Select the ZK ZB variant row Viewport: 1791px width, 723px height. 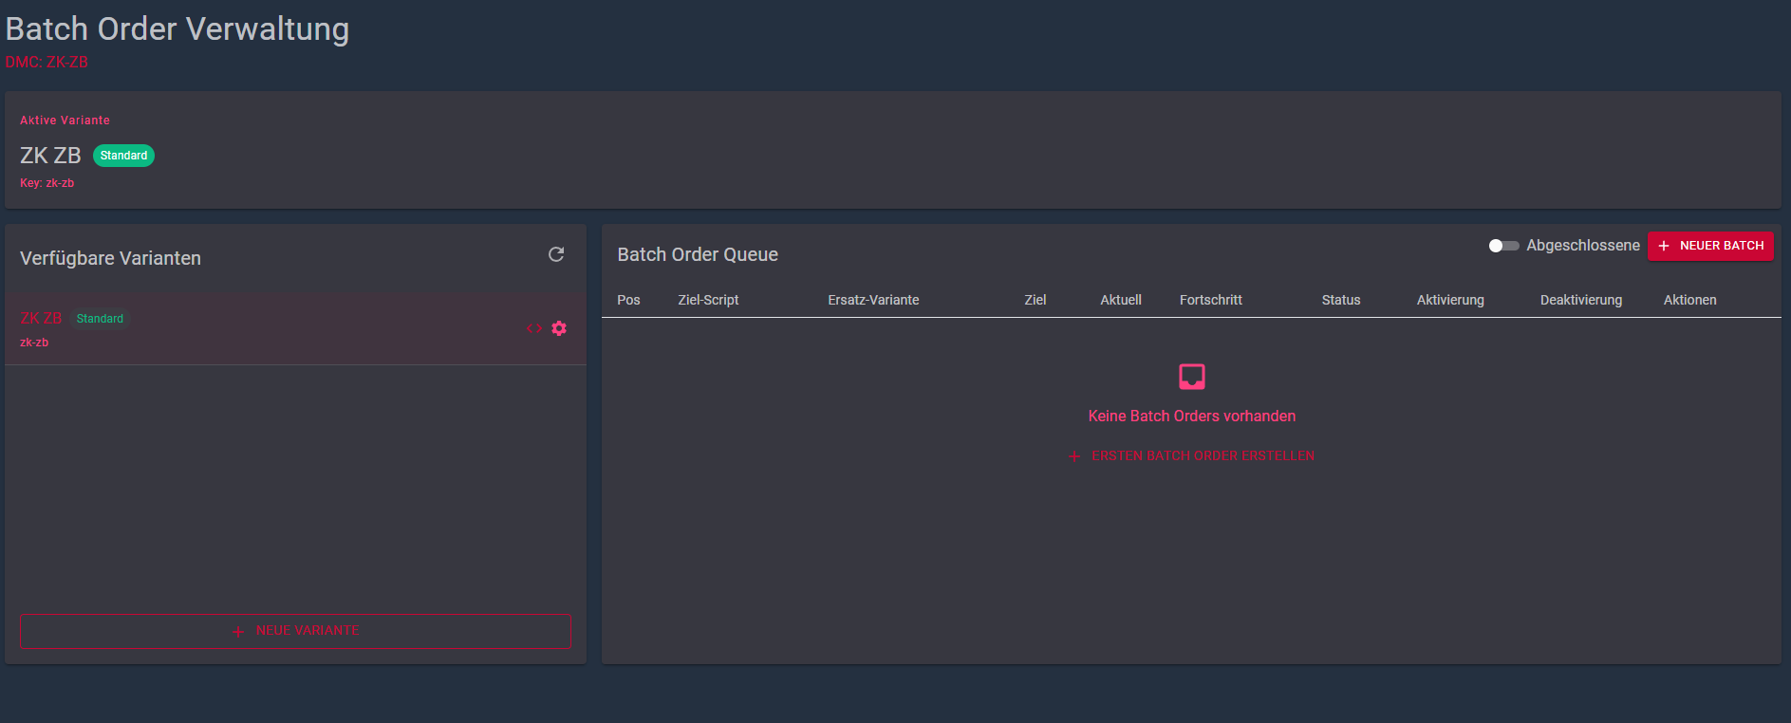tap(295, 328)
